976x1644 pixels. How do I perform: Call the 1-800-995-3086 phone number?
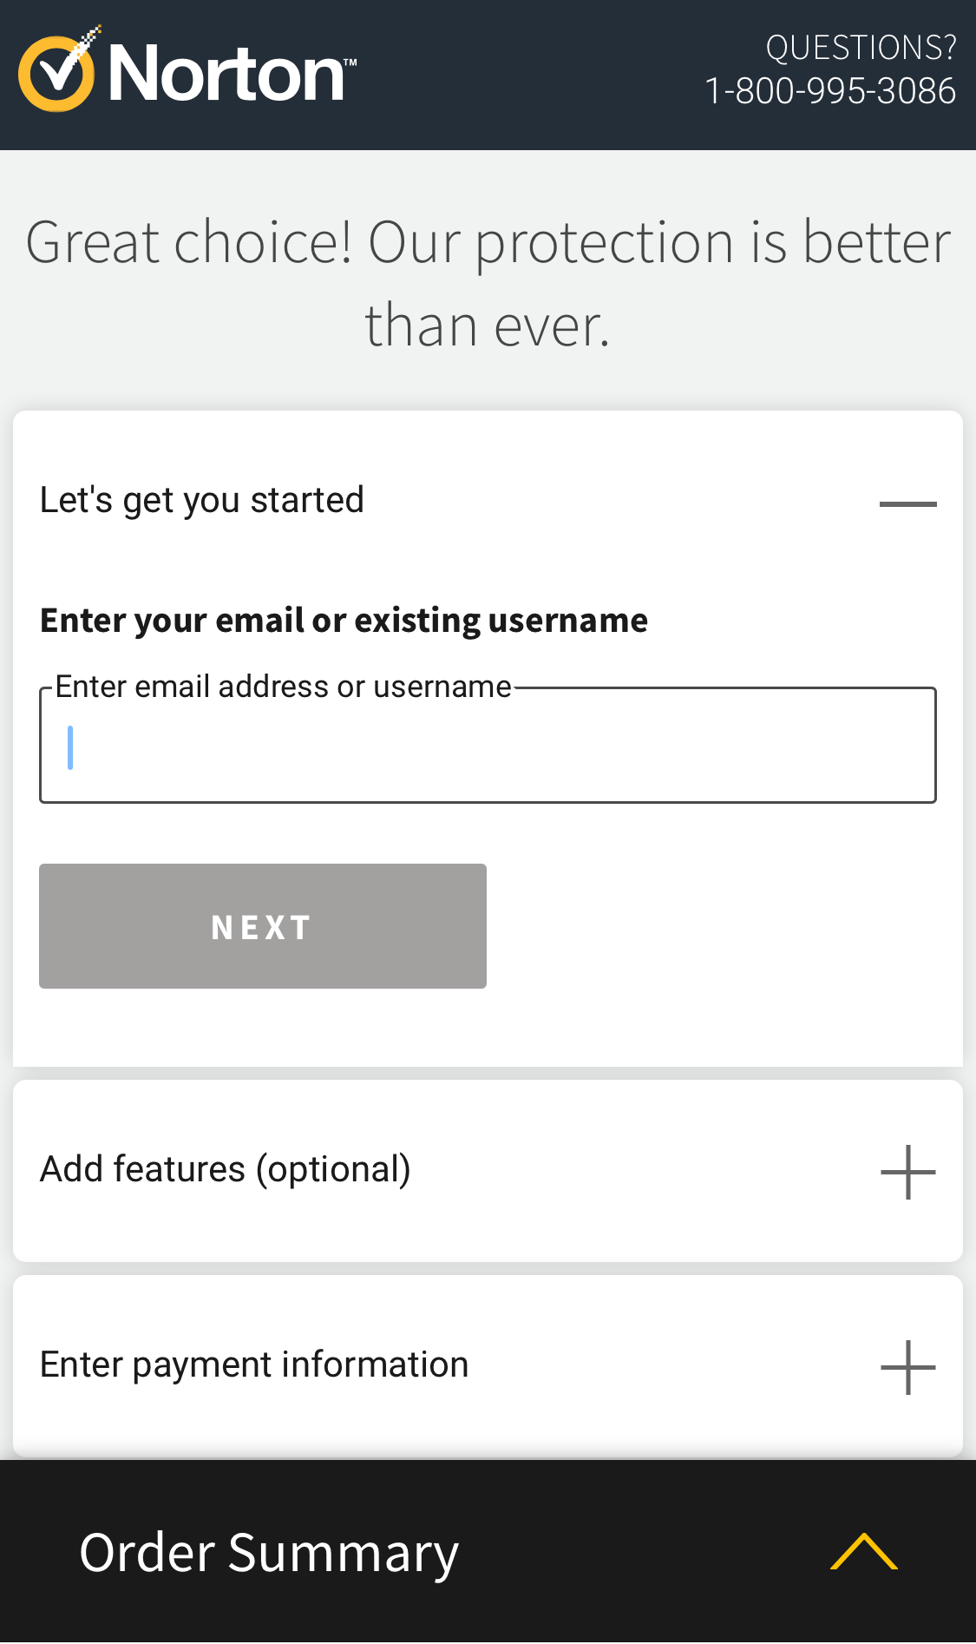pos(830,90)
